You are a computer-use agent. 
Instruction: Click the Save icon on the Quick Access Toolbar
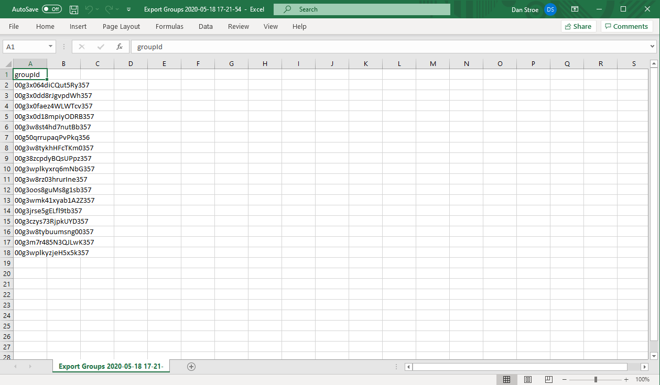(73, 9)
